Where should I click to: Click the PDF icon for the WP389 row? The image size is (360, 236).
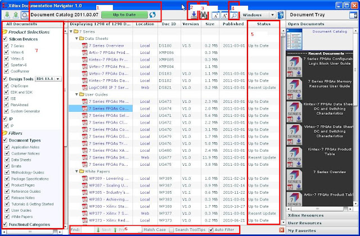coord(85,179)
